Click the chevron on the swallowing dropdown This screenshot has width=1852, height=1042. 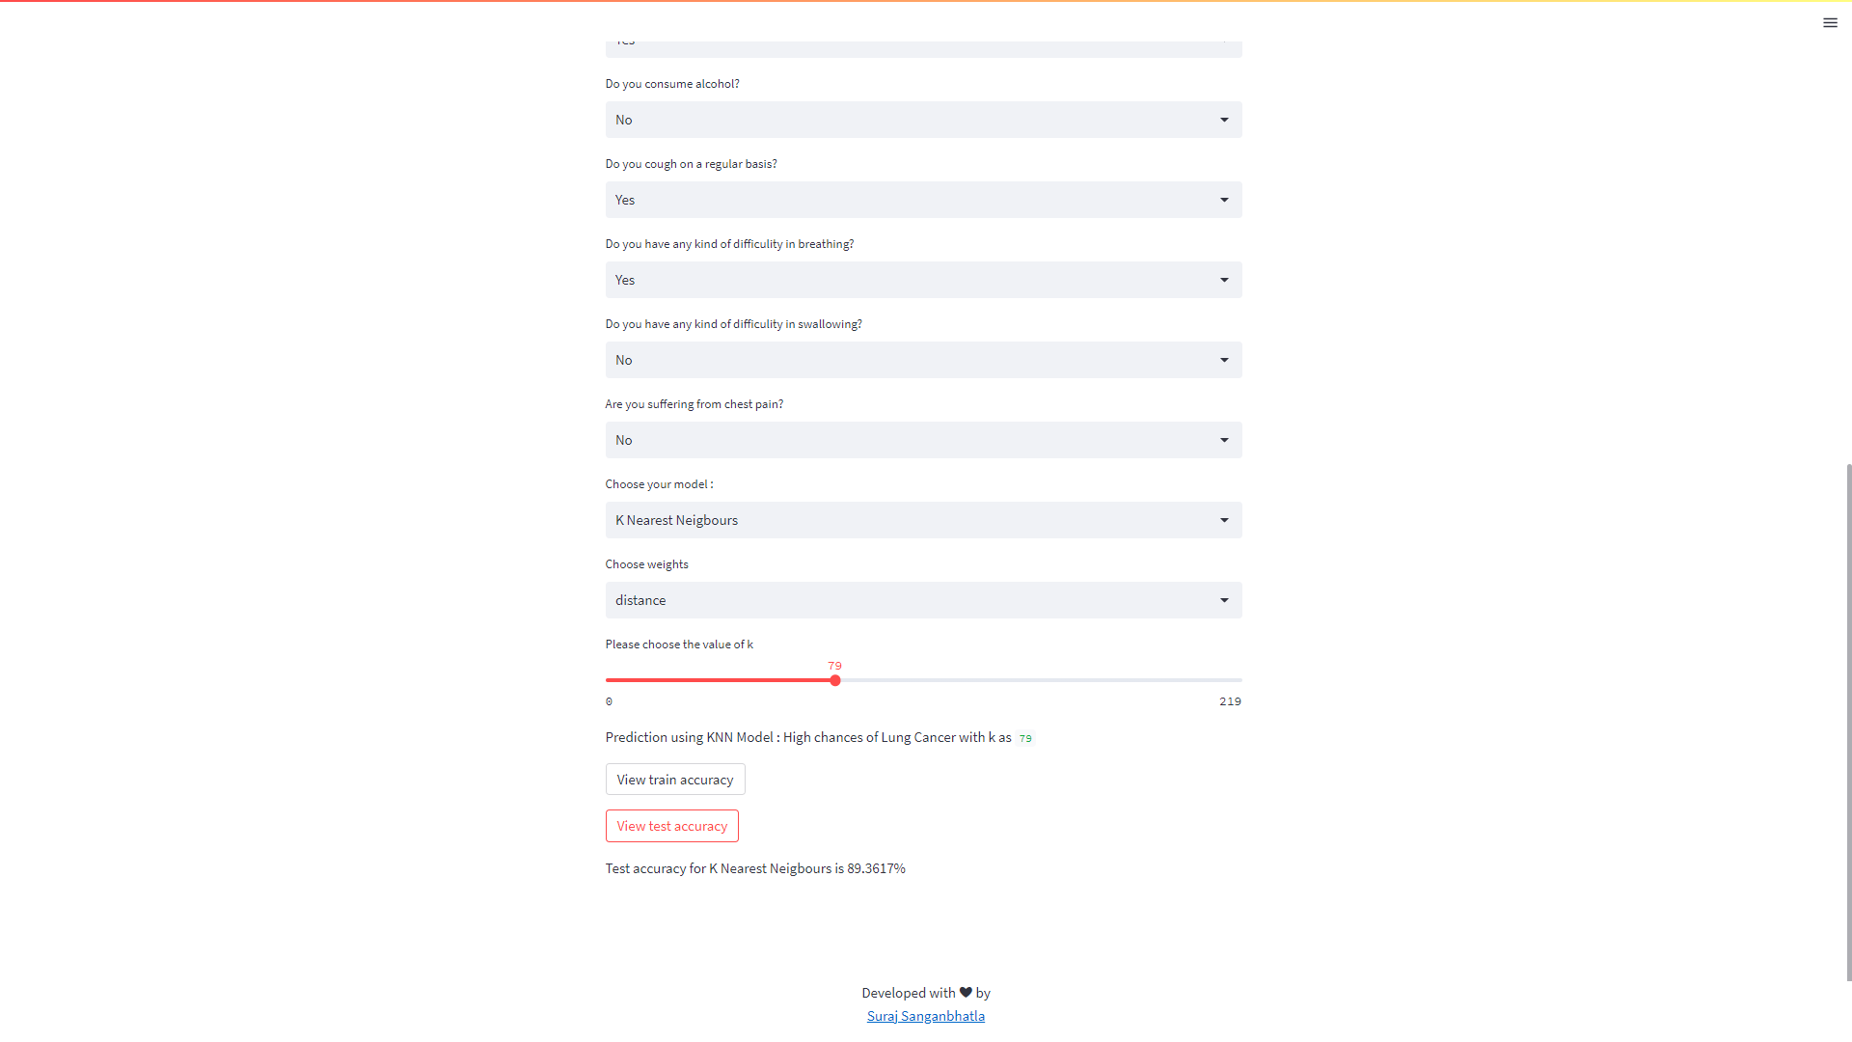coord(1223,360)
